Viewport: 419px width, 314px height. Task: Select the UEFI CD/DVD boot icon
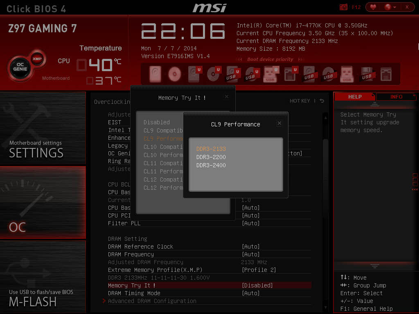point(214,74)
